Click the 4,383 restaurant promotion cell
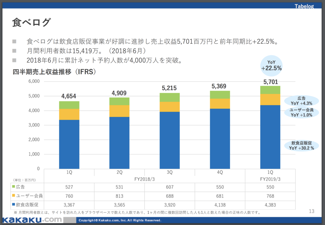This screenshot has height=225, width=325. point(270,205)
